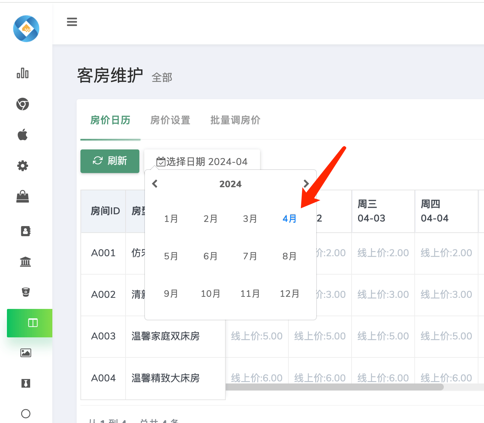This screenshot has width=484, height=423.
Task: Select 8月 in month picker
Action: pyautogui.click(x=289, y=256)
